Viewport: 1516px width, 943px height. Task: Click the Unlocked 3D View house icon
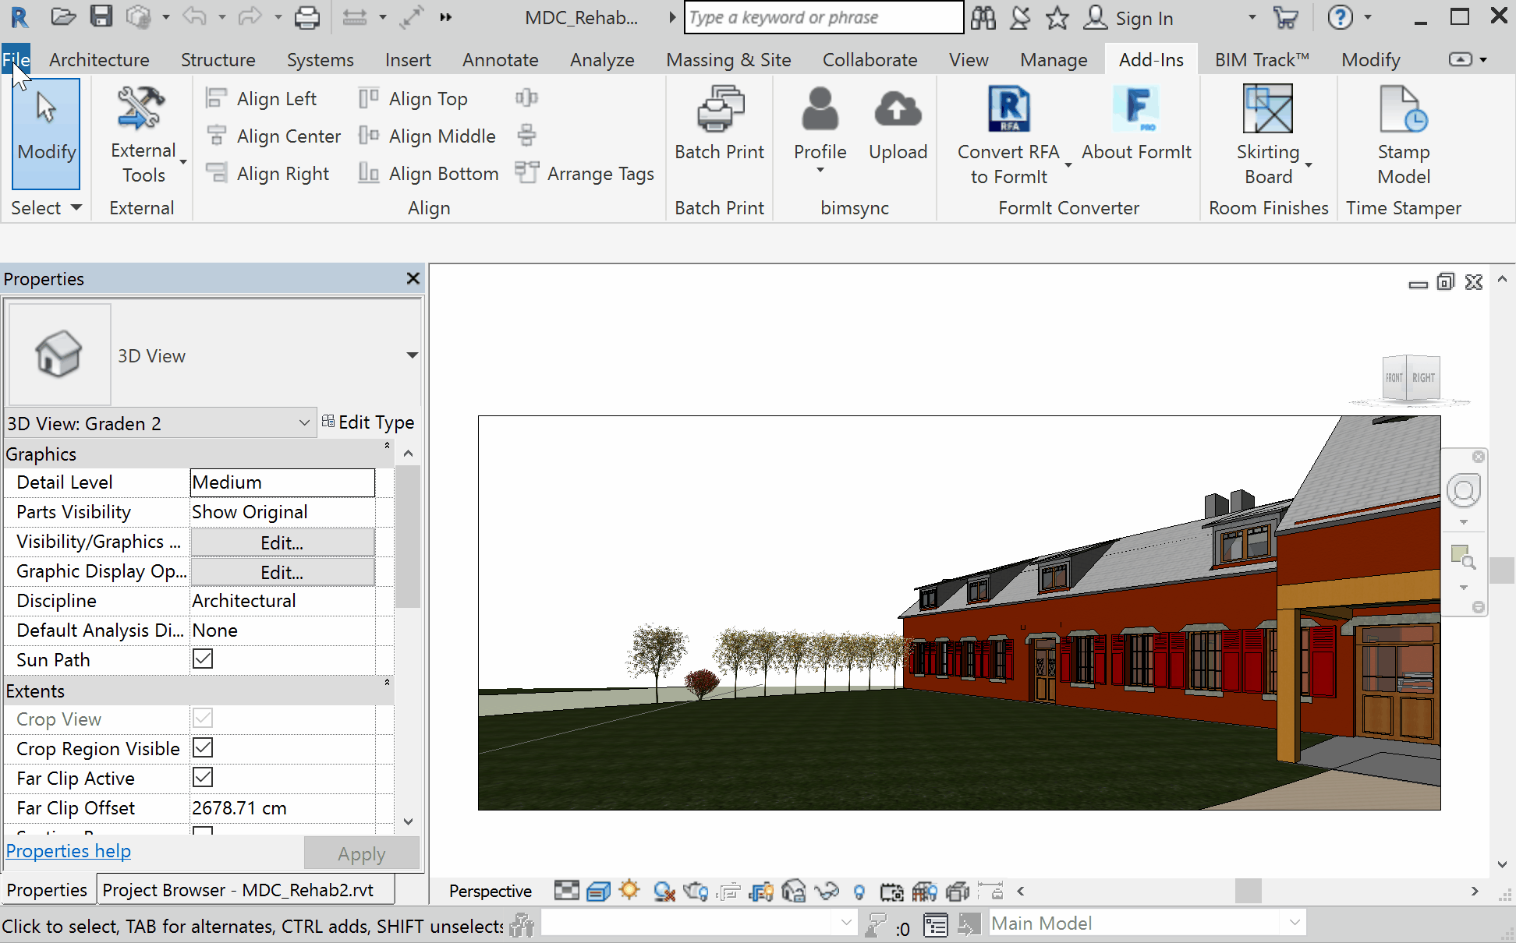pyautogui.click(x=793, y=891)
